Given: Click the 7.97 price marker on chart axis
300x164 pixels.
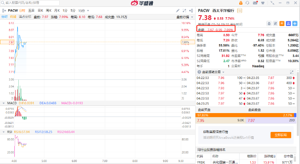Looking at the screenshot, I should tap(7, 42).
